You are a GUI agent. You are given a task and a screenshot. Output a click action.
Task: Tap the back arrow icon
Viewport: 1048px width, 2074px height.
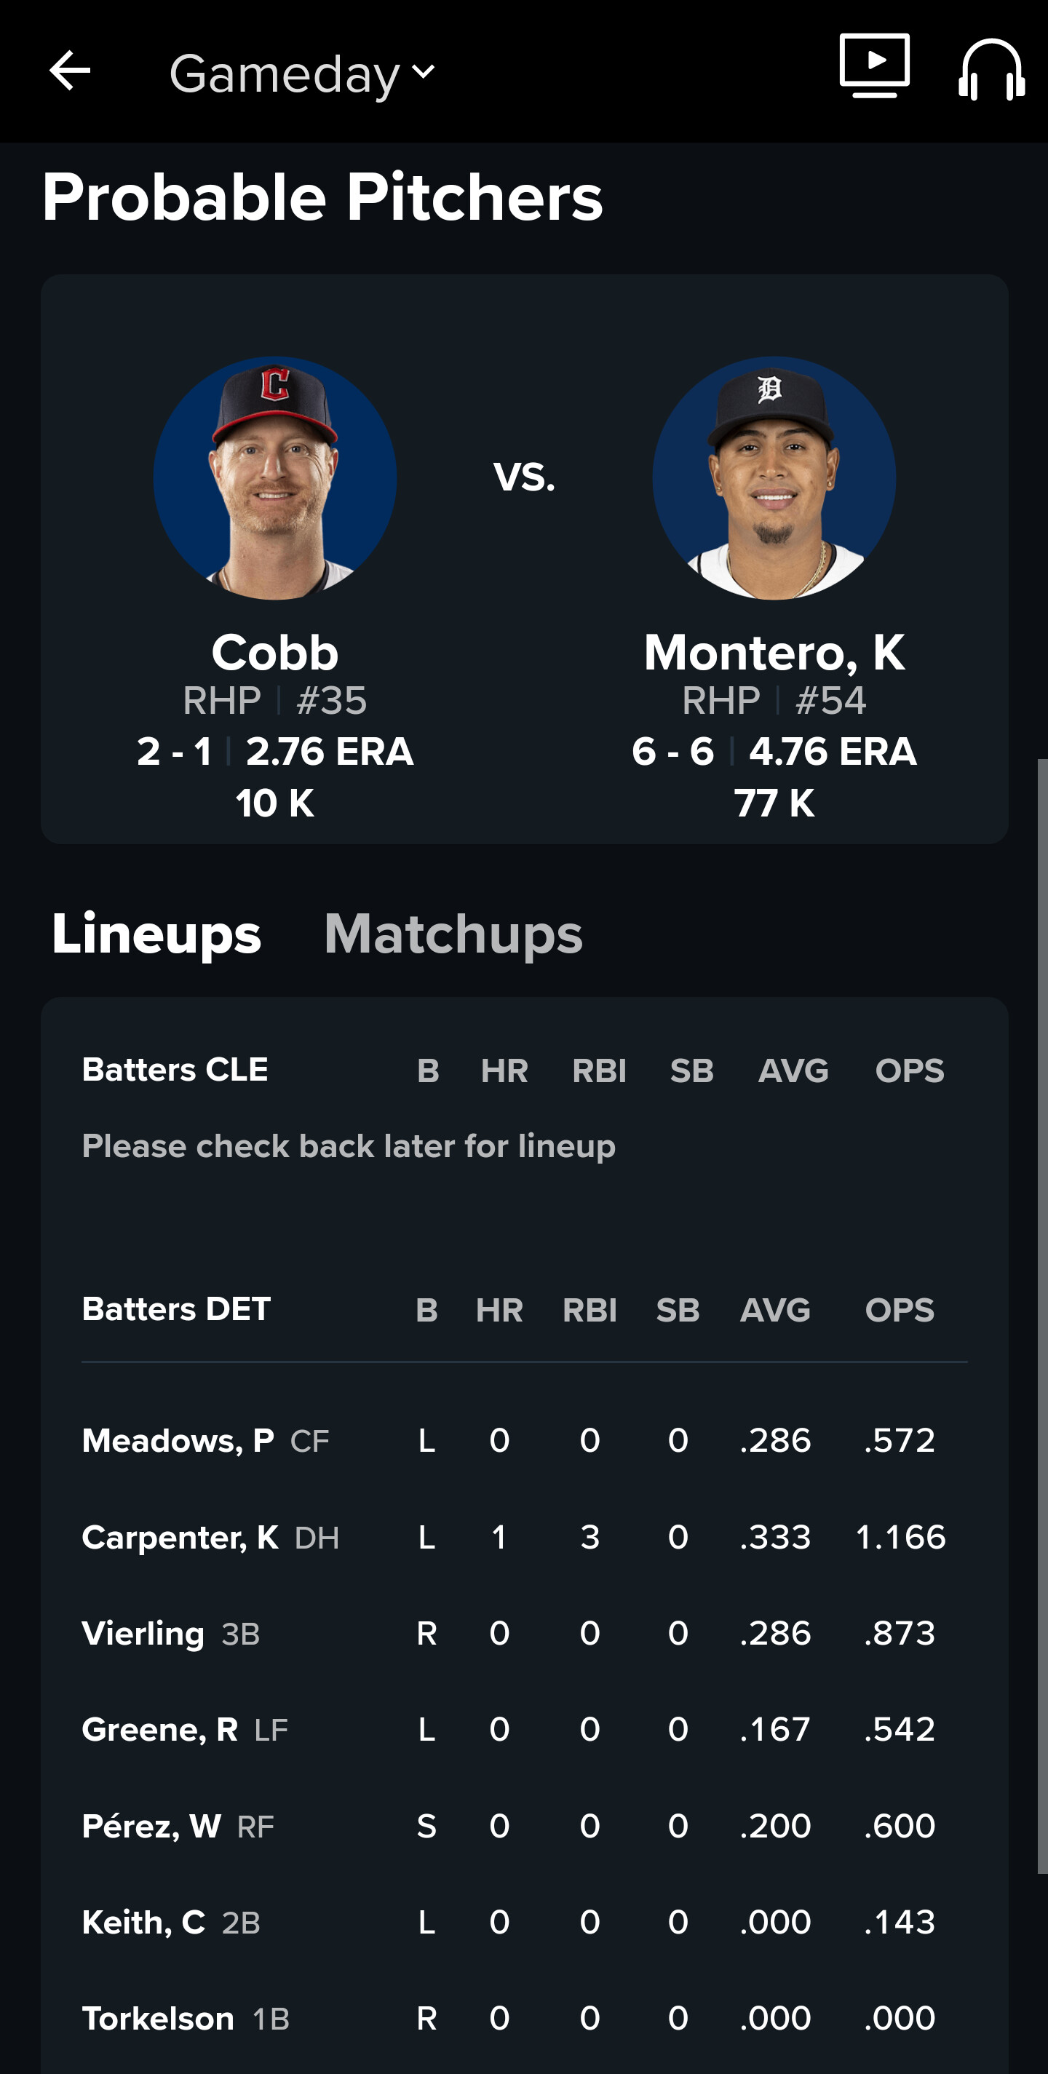(x=70, y=71)
